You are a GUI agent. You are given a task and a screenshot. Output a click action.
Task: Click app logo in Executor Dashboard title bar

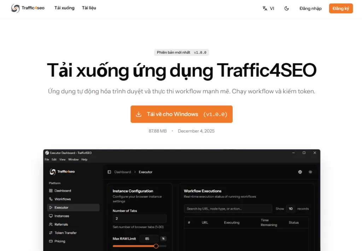[47, 153]
